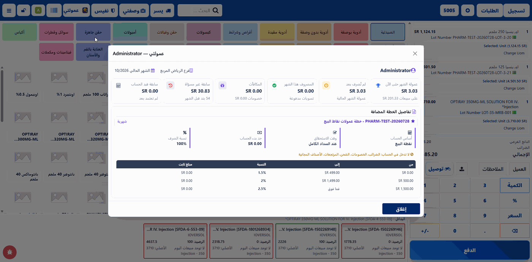Select alternative card SFDA-1502269148

pos(307,241)
